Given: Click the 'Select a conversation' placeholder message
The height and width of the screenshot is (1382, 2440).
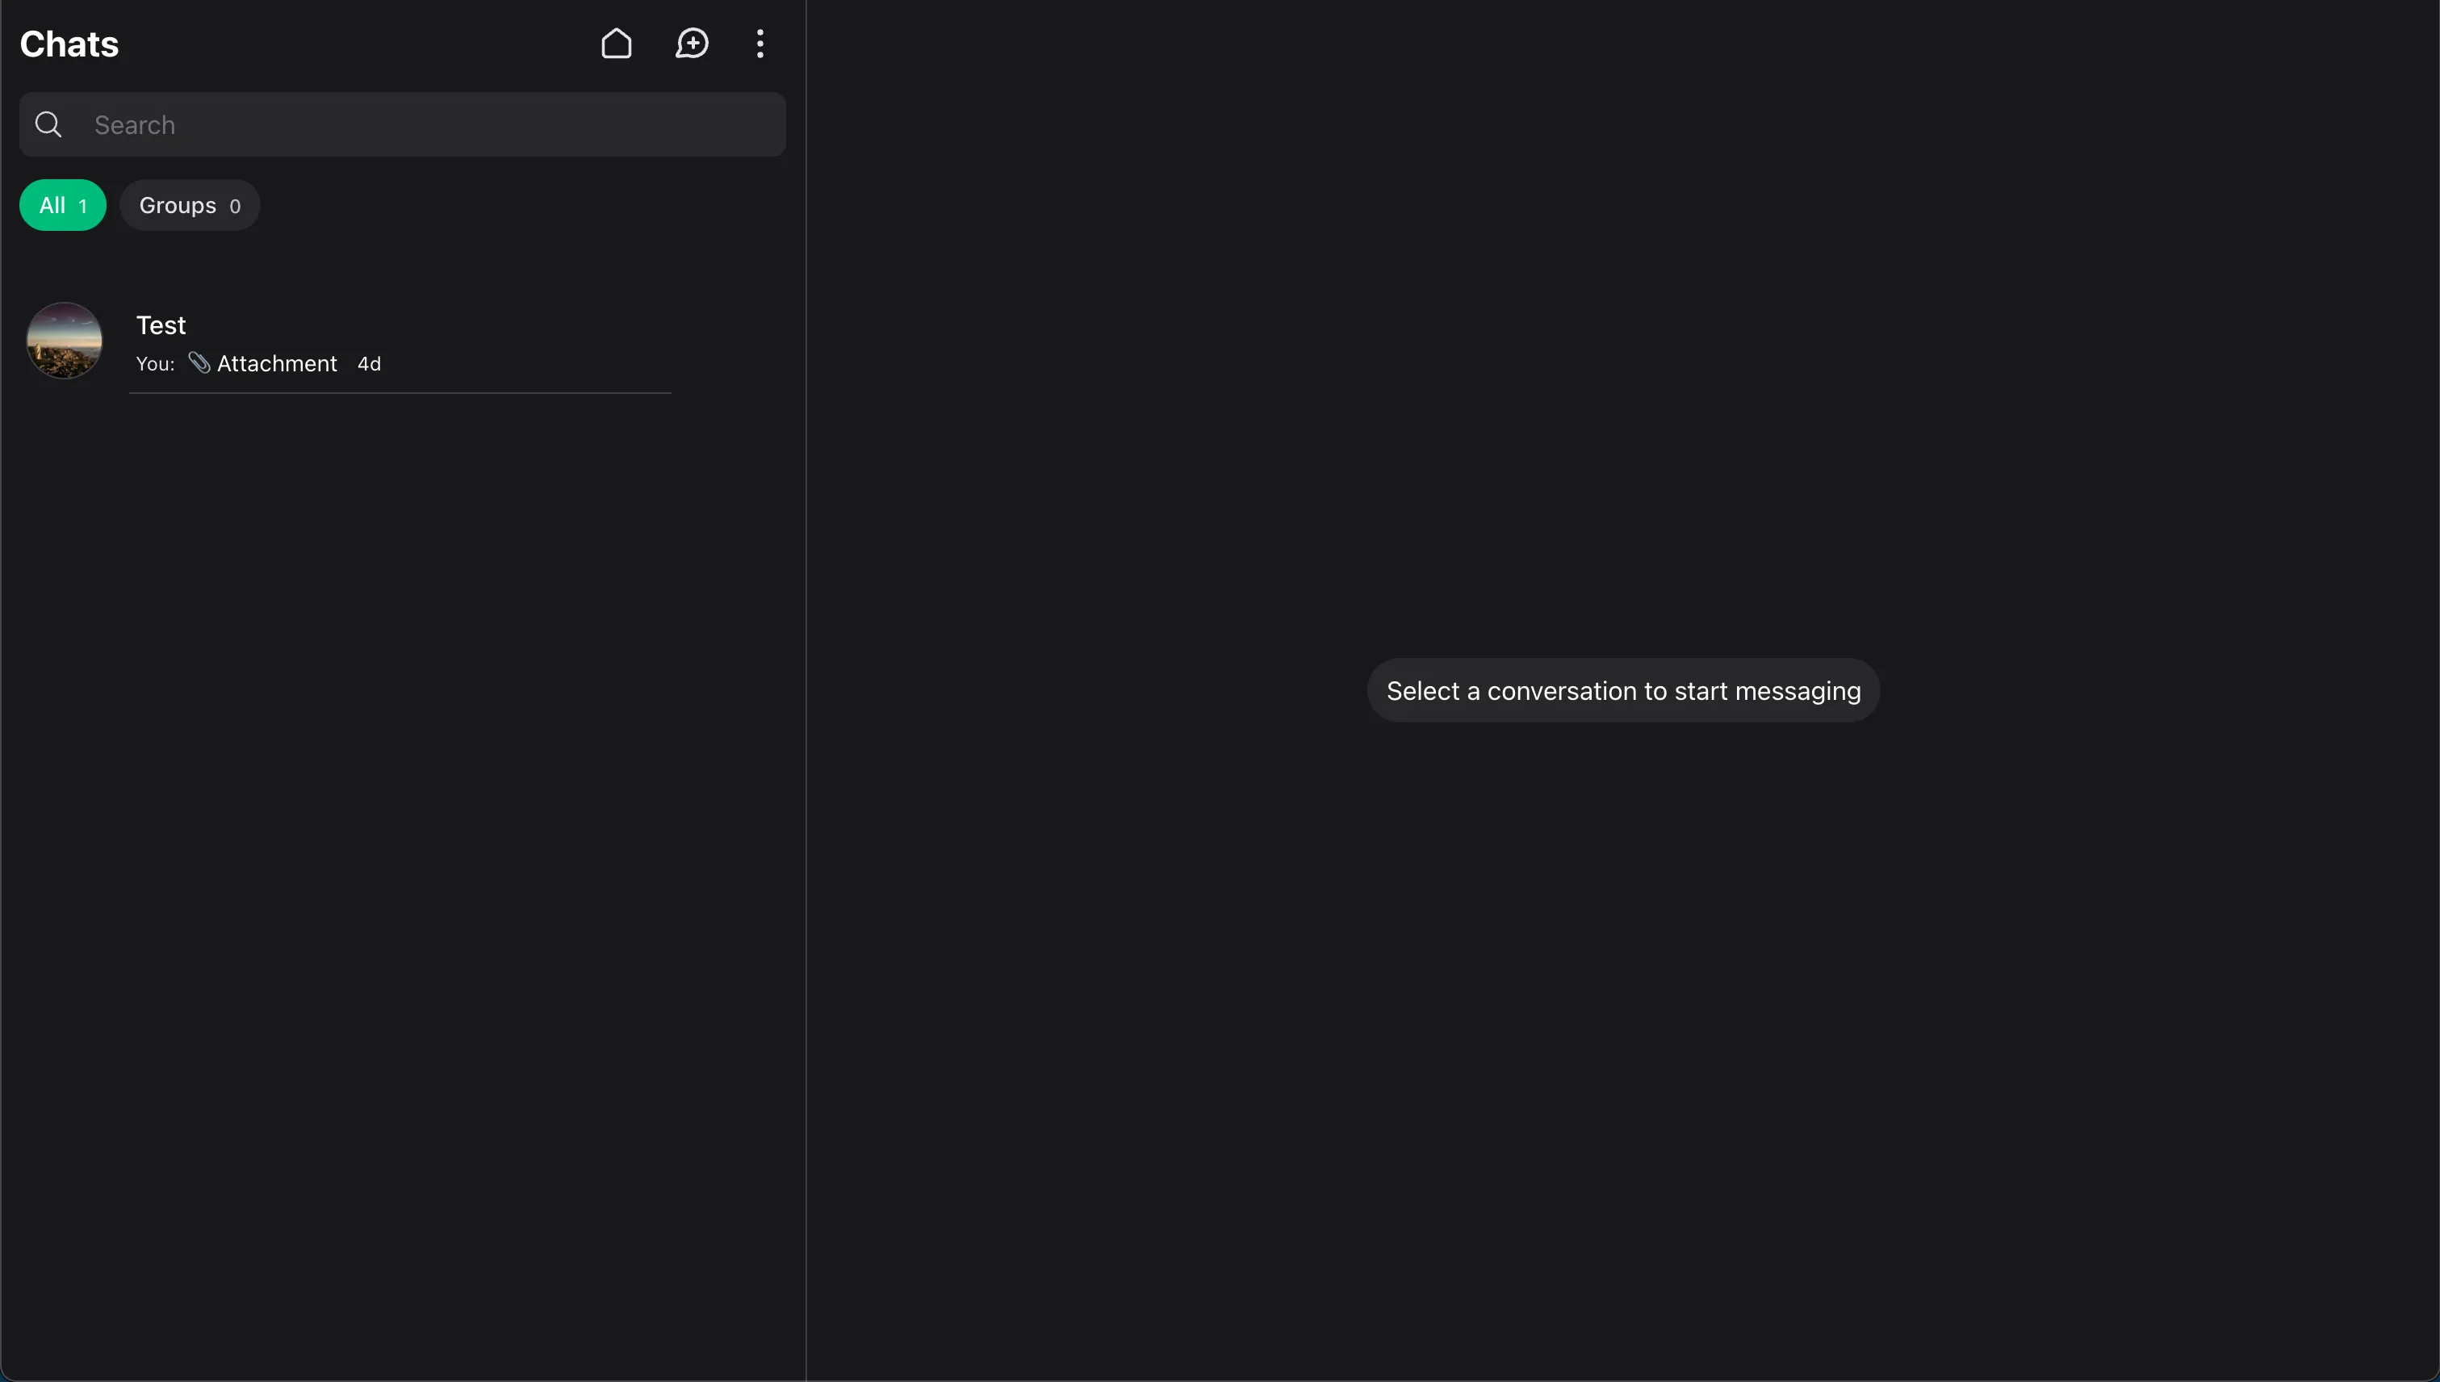Looking at the screenshot, I should coord(1623,691).
